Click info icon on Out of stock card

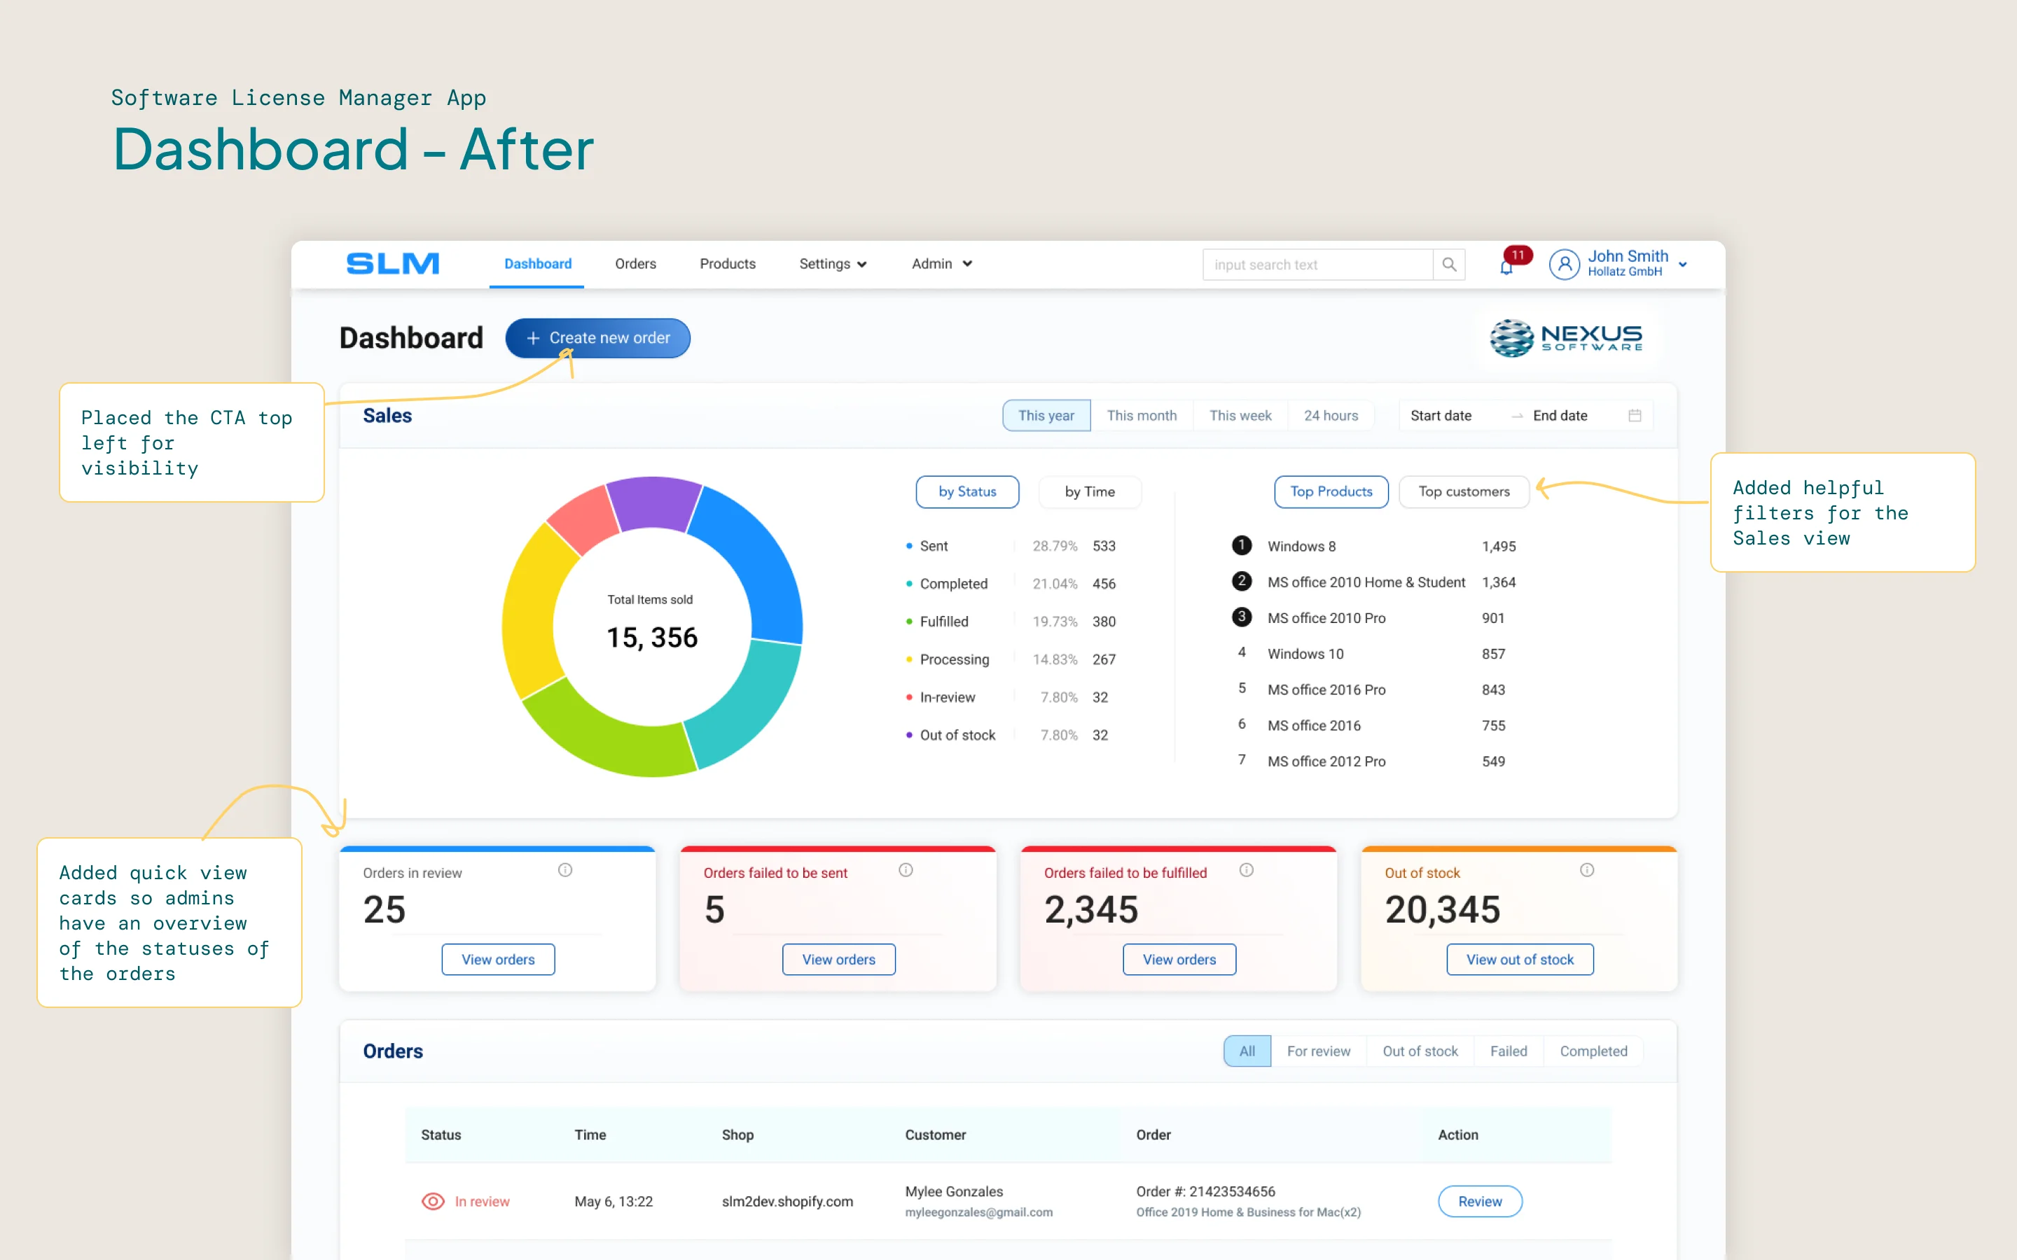pos(1587,870)
